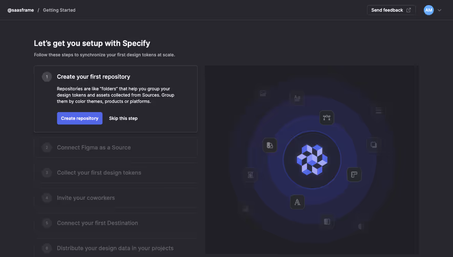Click the faded list lines icon

[x=378, y=111]
